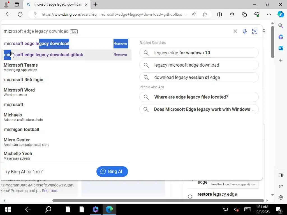The height and width of the screenshot is (215, 287).
Task: Click the Bing search query field
Action: (x=117, y=31)
